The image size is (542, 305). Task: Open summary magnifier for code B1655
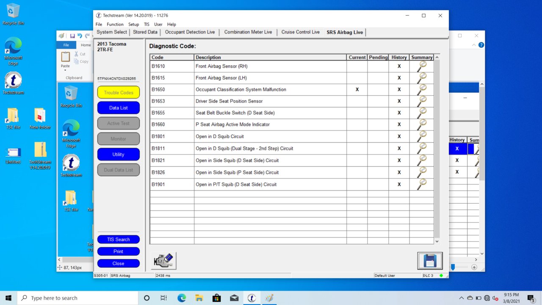(x=421, y=113)
